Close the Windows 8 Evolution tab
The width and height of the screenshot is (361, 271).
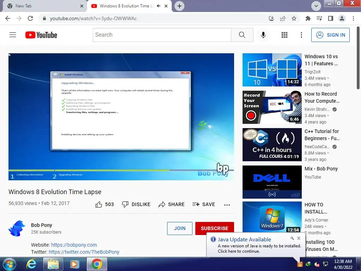coord(166,6)
